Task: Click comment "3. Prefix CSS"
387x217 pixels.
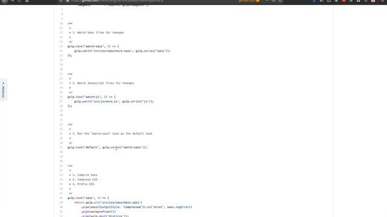Action: (83, 184)
